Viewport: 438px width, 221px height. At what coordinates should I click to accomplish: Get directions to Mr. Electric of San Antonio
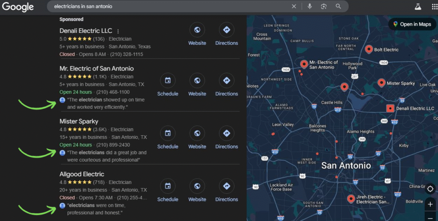pos(227,80)
